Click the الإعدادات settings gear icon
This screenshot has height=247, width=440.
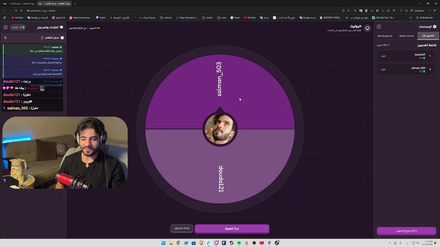(x=434, y=27)
